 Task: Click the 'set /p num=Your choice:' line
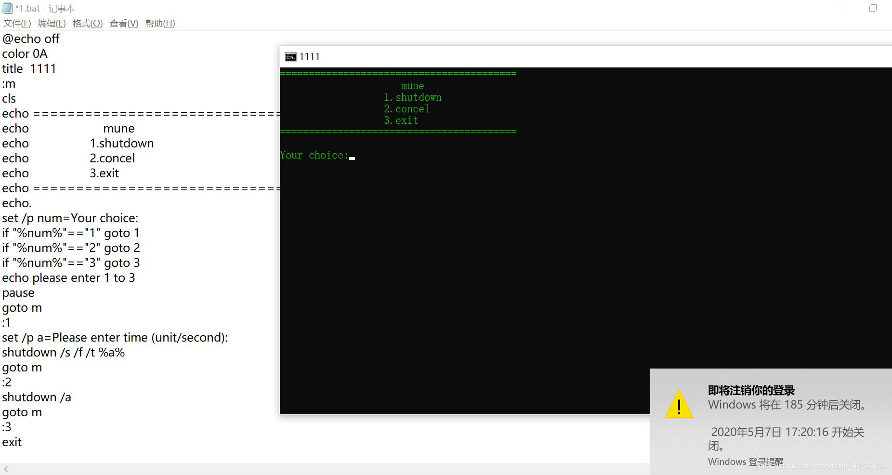pyautogui.click(x=70, y=218)
